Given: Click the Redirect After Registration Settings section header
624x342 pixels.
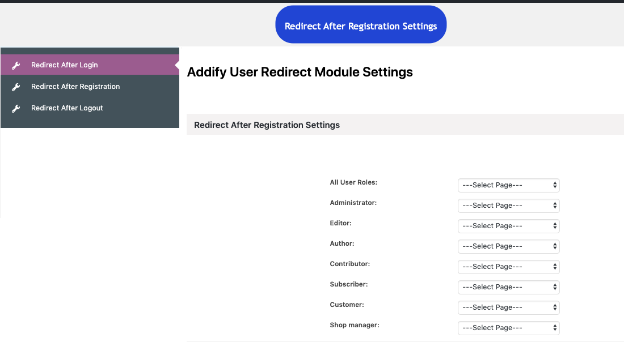Looking at the screenshot, I should pyautogui.click(x=267, y=125).
